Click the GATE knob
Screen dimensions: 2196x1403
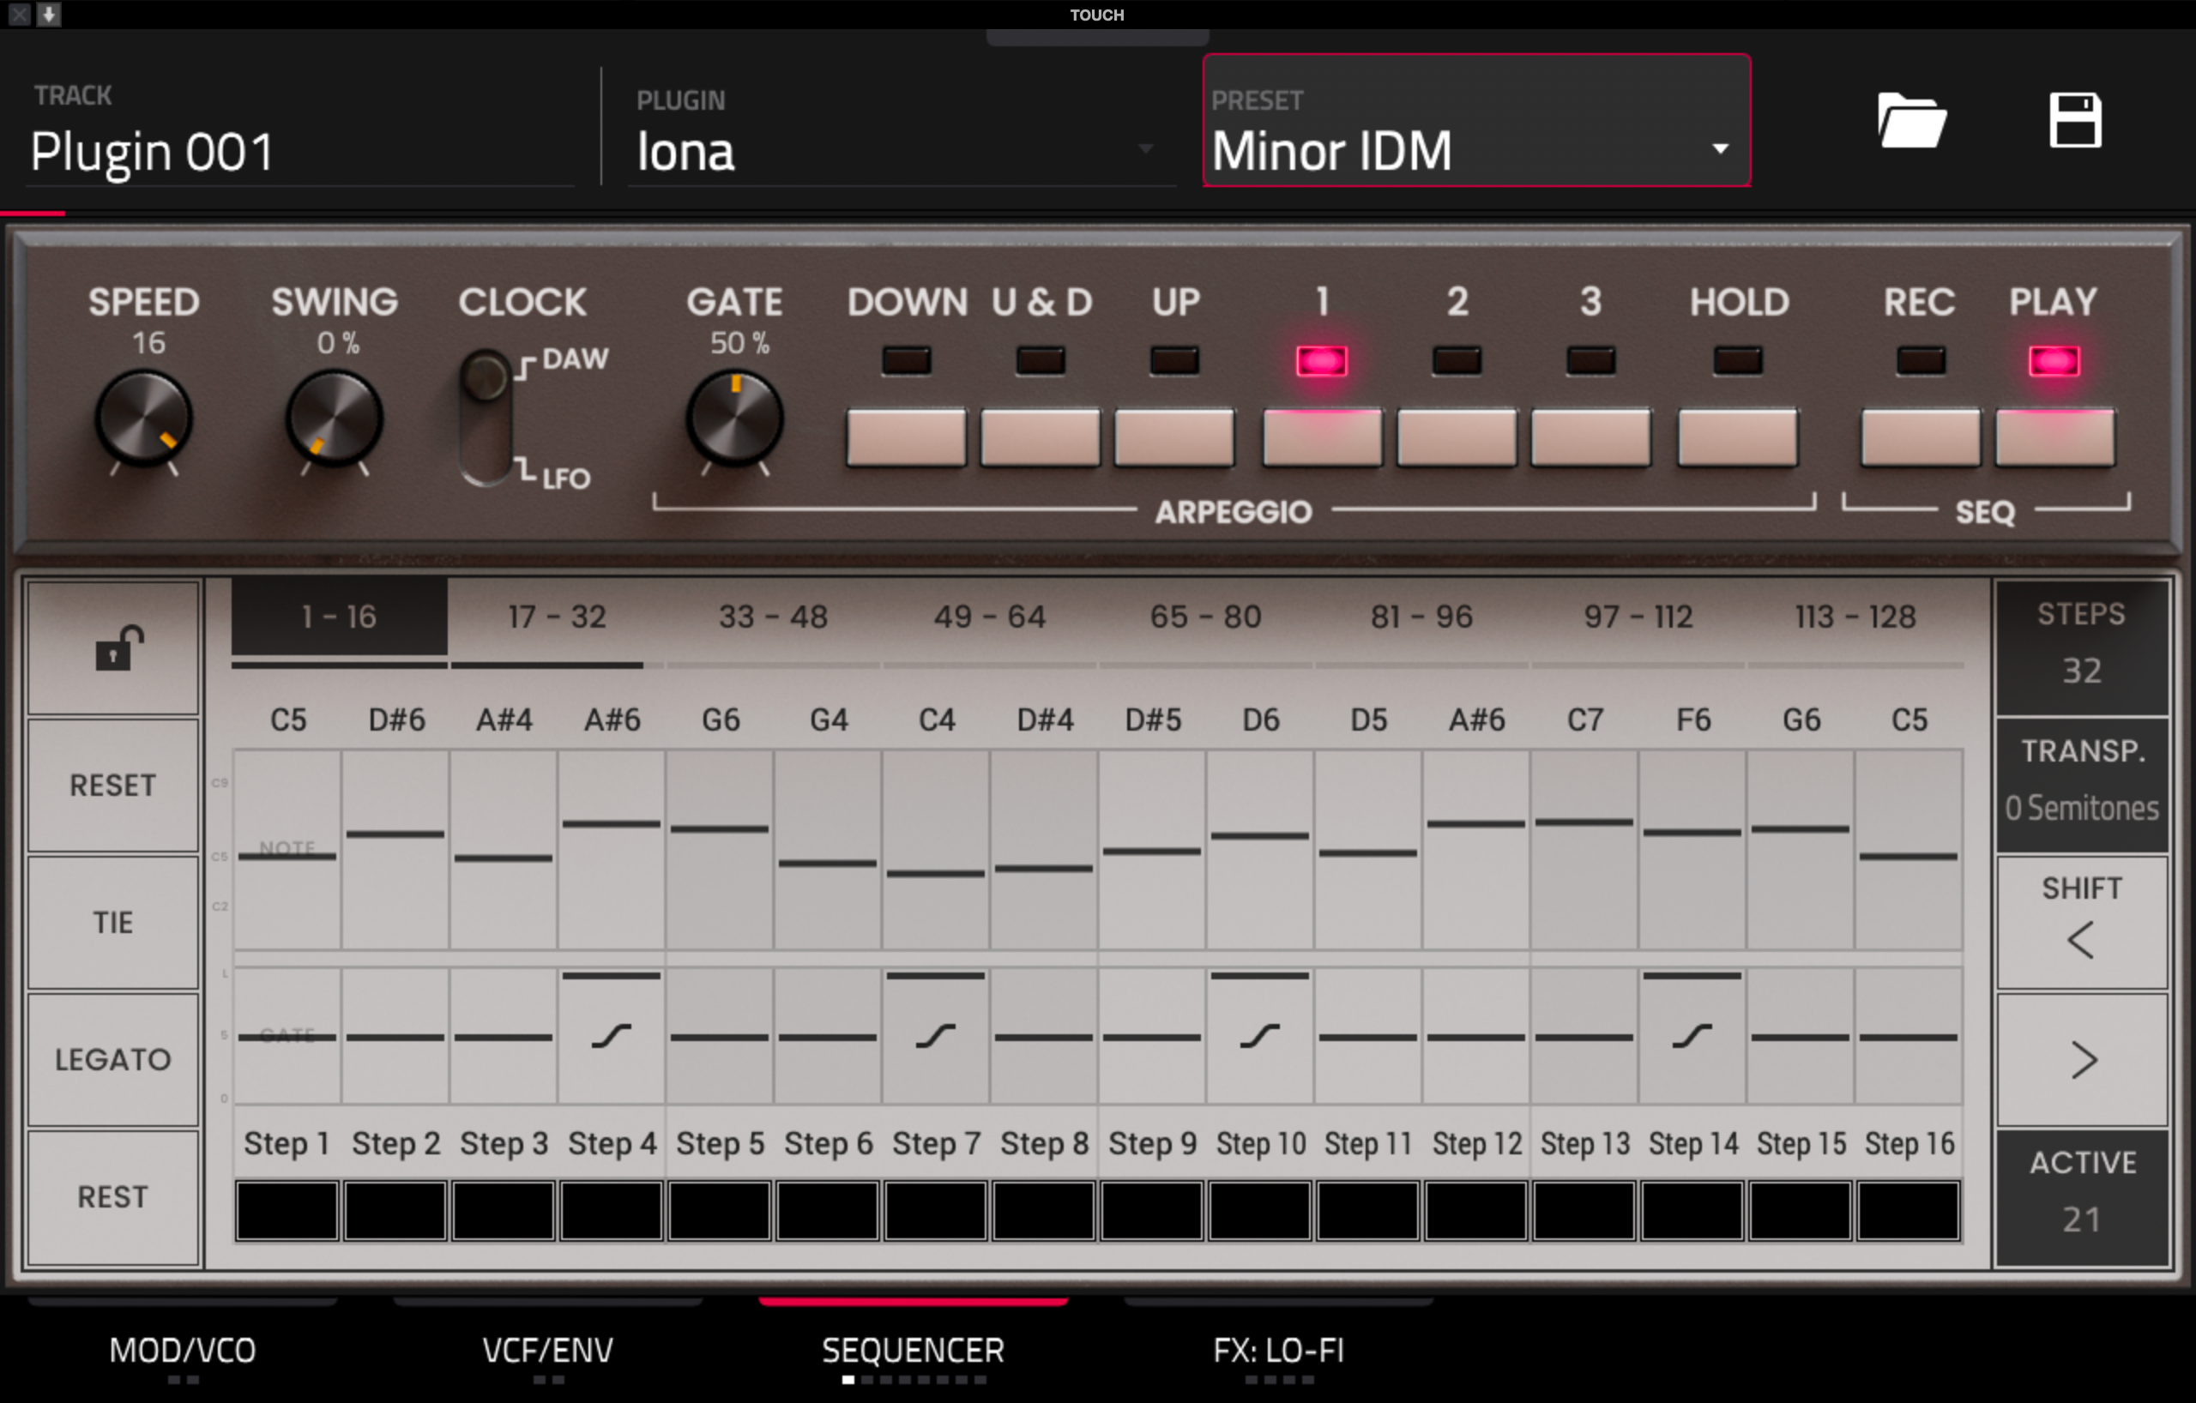[x=734, y=419]
